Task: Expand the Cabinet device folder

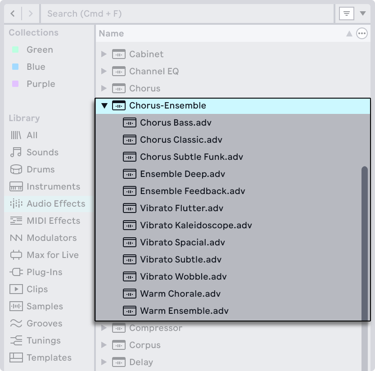Action: [x=104, y=54]
